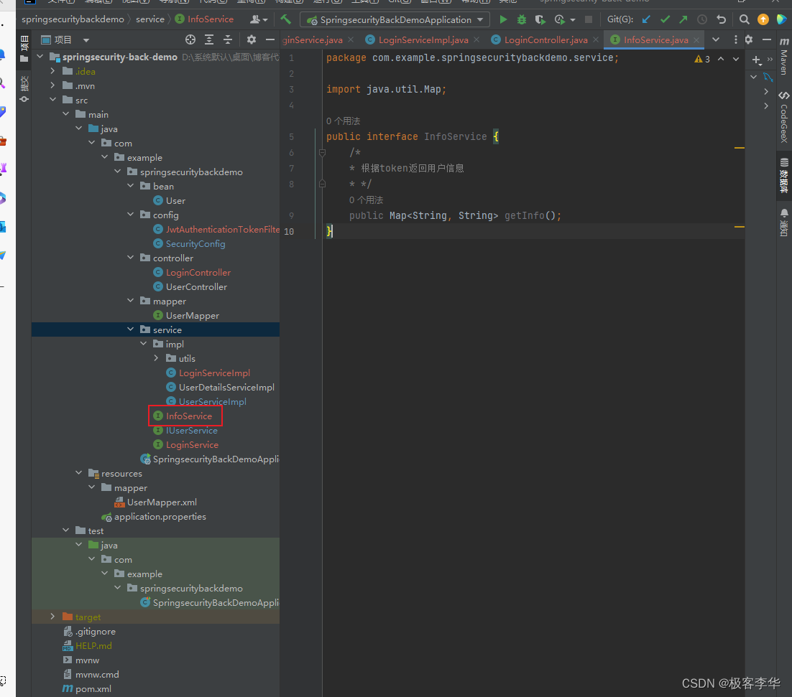The width and height of the screenshot is (792, 697).
Task: Expand the utils folder
Action: tap(157, 358)
